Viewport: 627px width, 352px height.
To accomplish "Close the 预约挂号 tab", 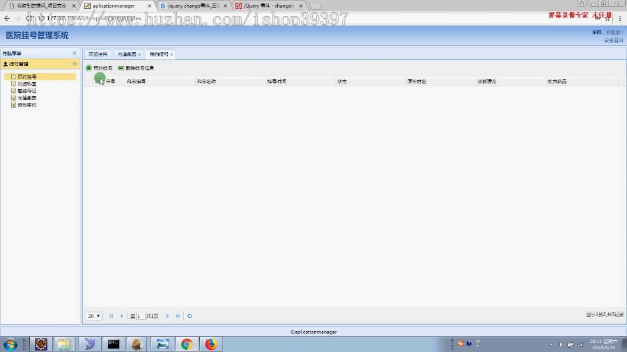I will [x=171, y=54].
